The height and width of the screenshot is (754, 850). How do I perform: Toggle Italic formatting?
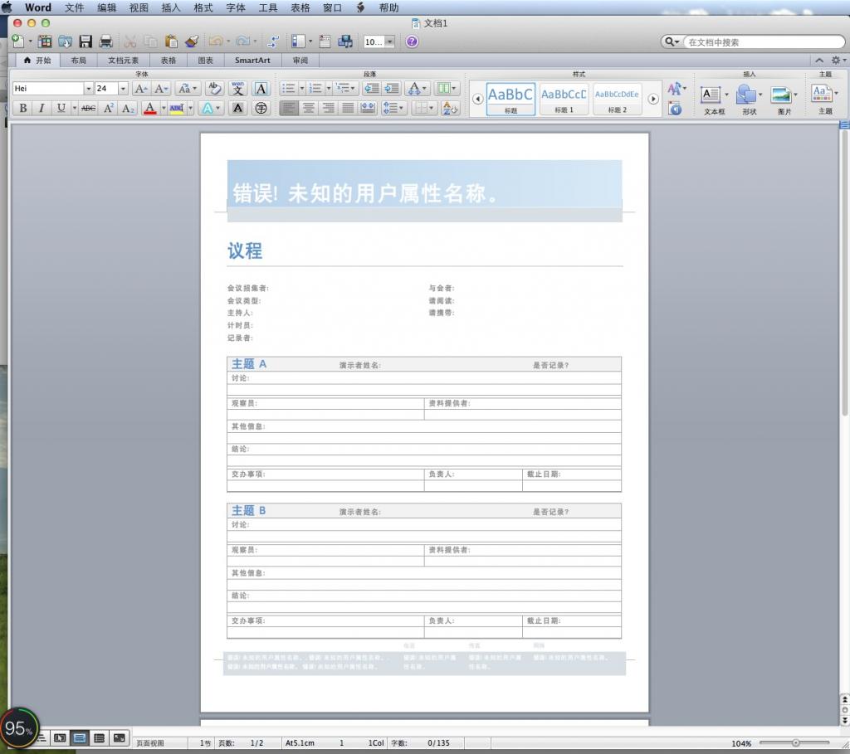(x=42, y=109)
